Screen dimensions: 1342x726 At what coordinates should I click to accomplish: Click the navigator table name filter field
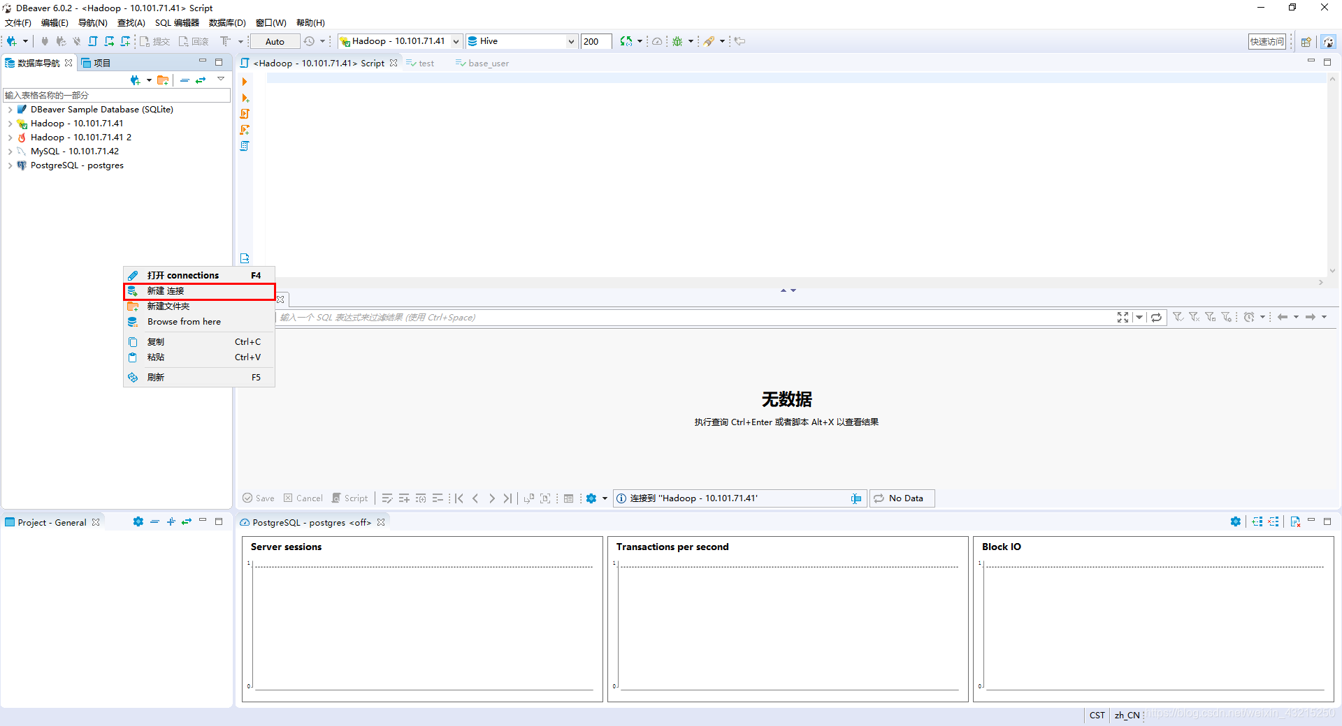click(117, 95)
